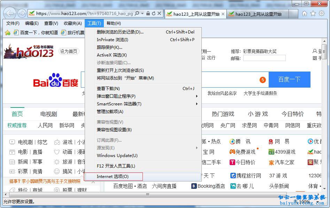Click the orange 5 badge in search box

coord(263,80)
